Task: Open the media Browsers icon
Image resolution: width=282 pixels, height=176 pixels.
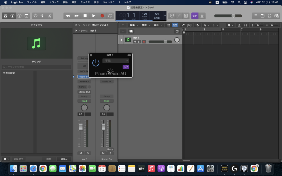Action: [277, 16]
